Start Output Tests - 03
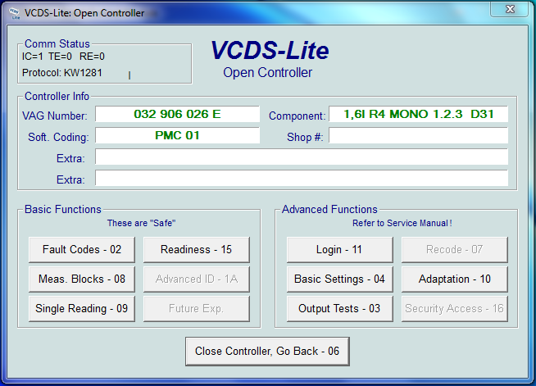Viewport: 536px width, 386px height. point(339,309)
